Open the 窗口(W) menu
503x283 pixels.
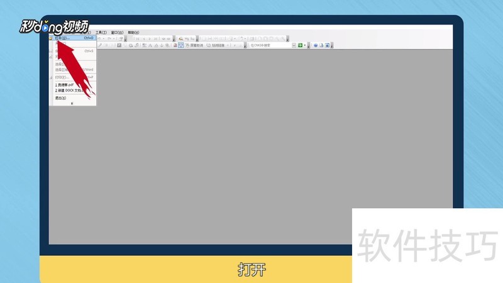[117, 33]
